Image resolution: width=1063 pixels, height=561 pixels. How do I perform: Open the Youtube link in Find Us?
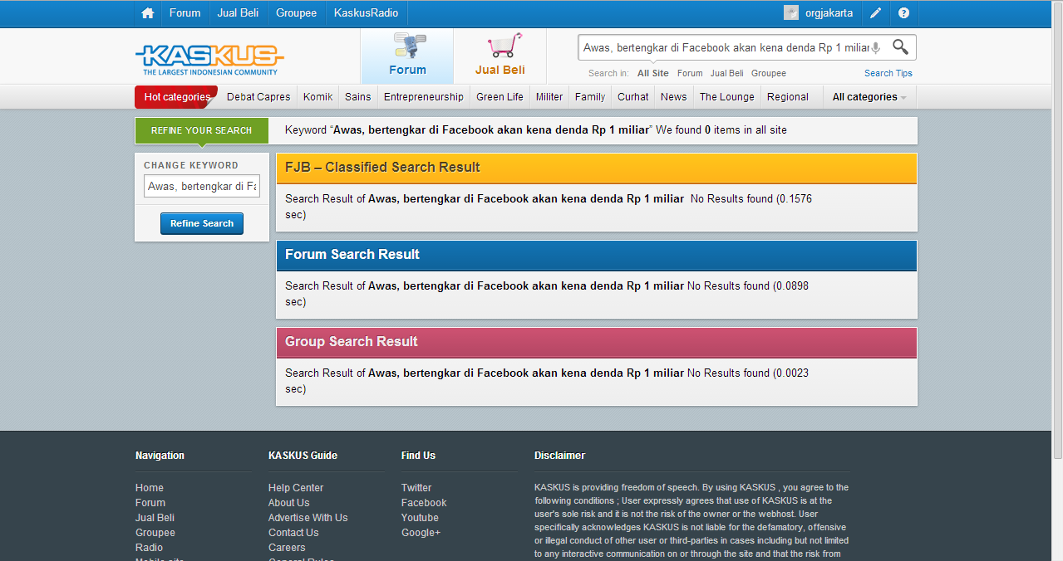pyautogui.click(x=420, y=518)
